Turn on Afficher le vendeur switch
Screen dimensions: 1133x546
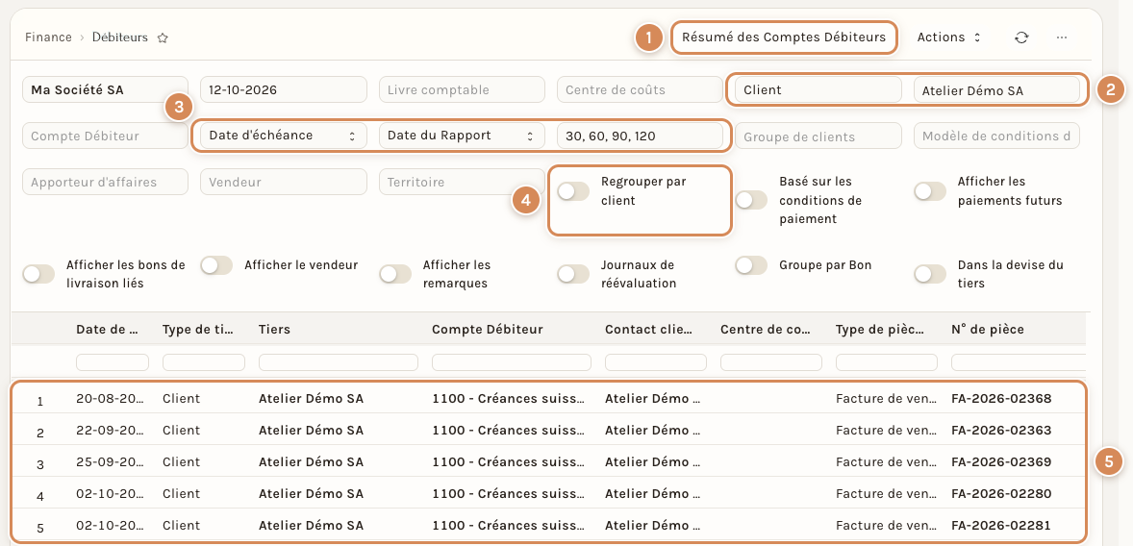pos(216,265)
